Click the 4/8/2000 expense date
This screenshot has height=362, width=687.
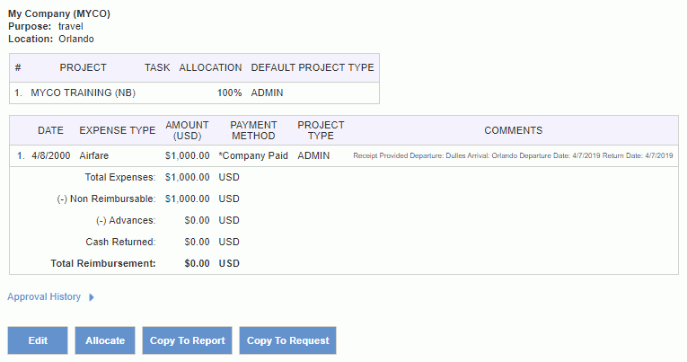tap(51, 155)
